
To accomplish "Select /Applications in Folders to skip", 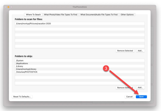I will pos(80,63).
